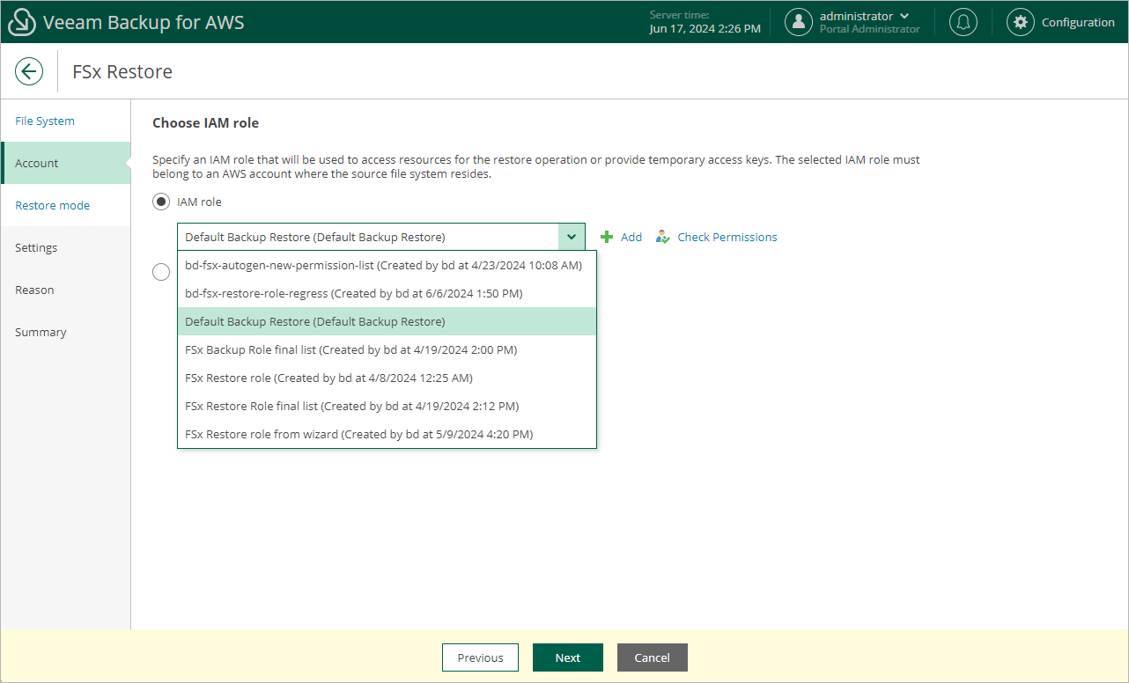
Task: Click the Next button
Action: click(568, 657)
